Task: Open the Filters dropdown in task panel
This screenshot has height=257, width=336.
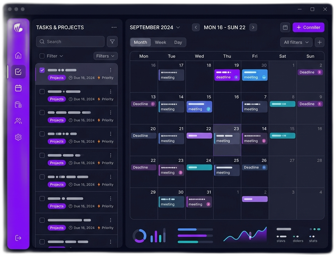Action: pyautogui.click(x=106, y=56)
